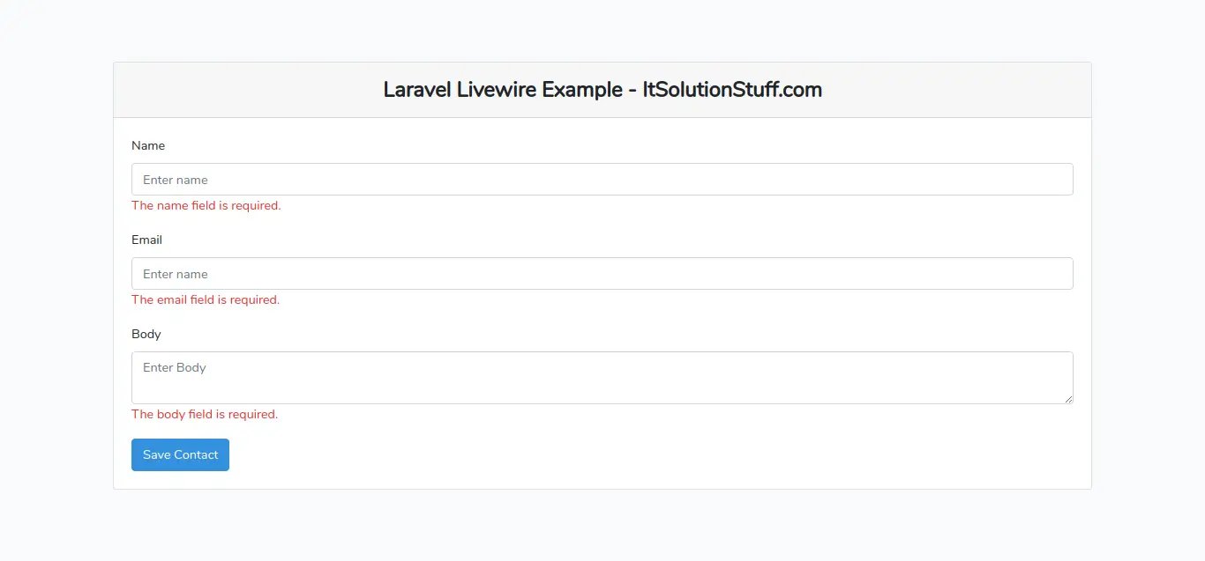
Task: Click the "Enter Body" placeholder text
Action: (174, 367)
